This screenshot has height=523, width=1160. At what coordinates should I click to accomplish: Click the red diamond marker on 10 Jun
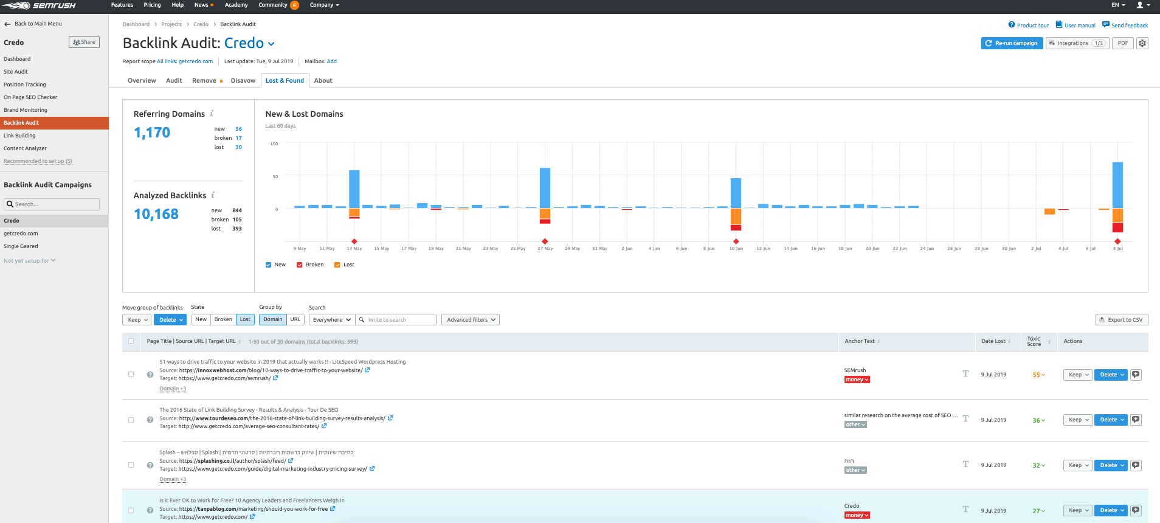point(736,241)
